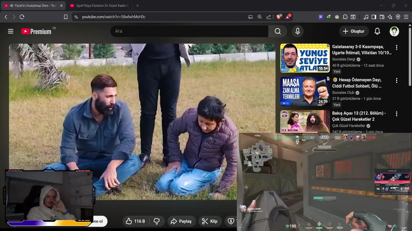Open Leo AI sparkle icon

(x=390, y=17)
